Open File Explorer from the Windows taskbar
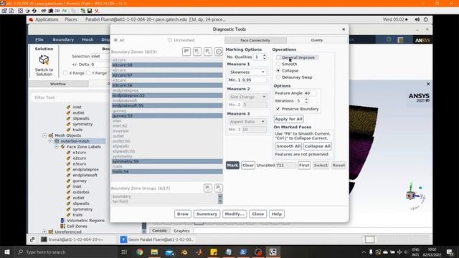The image size is (459, 258). pos(155,252)
